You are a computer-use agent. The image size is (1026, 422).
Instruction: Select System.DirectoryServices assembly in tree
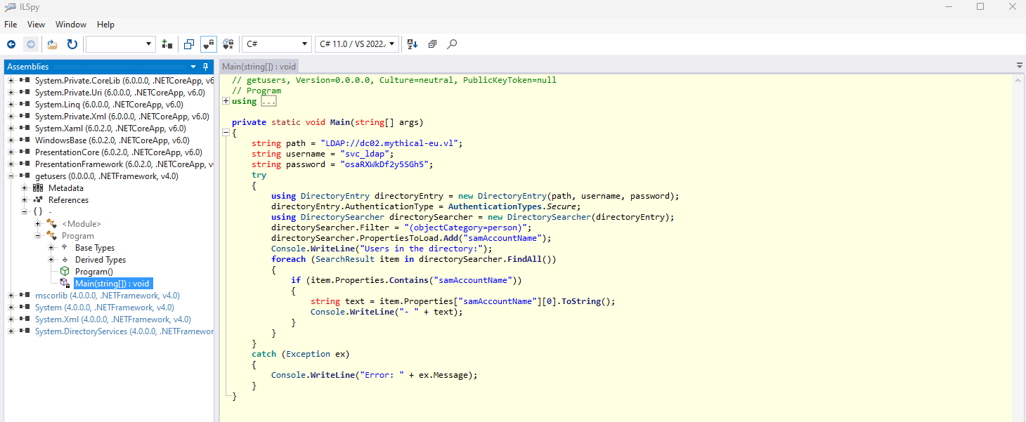124,331
